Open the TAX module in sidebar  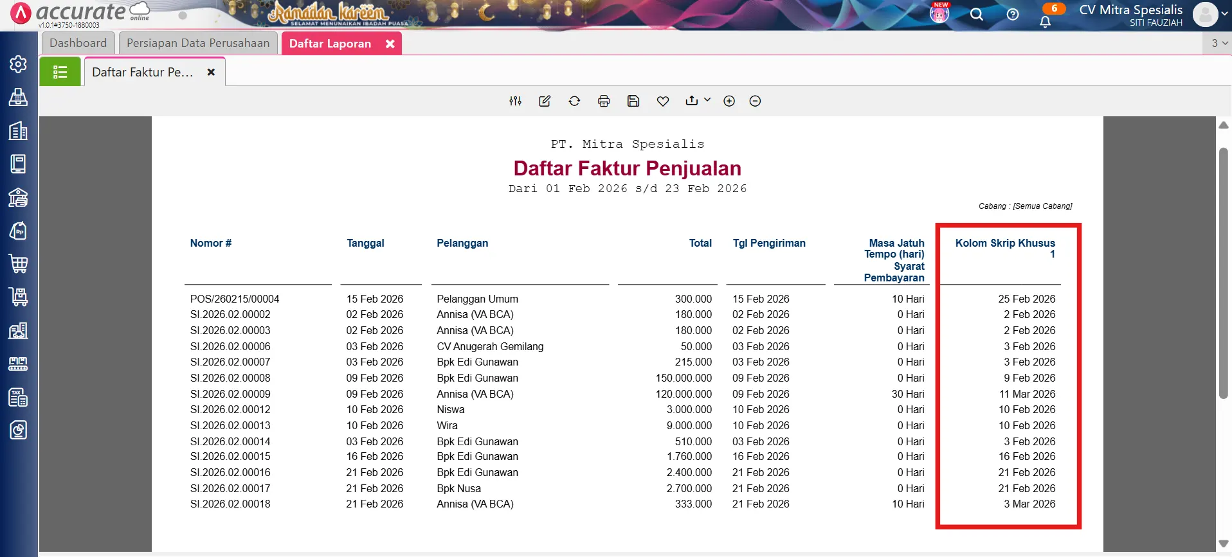(x=18, y=398)
